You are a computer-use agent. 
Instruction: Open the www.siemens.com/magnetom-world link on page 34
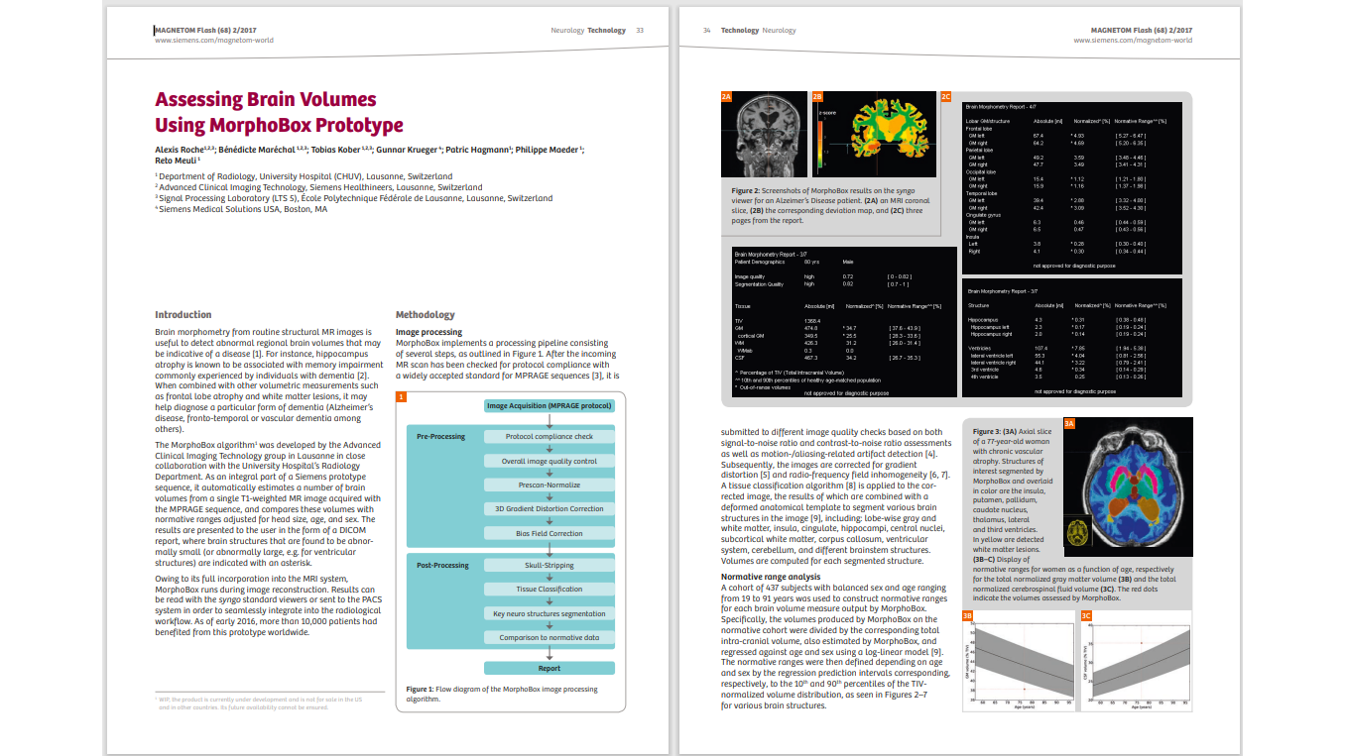pos(1133,41)
